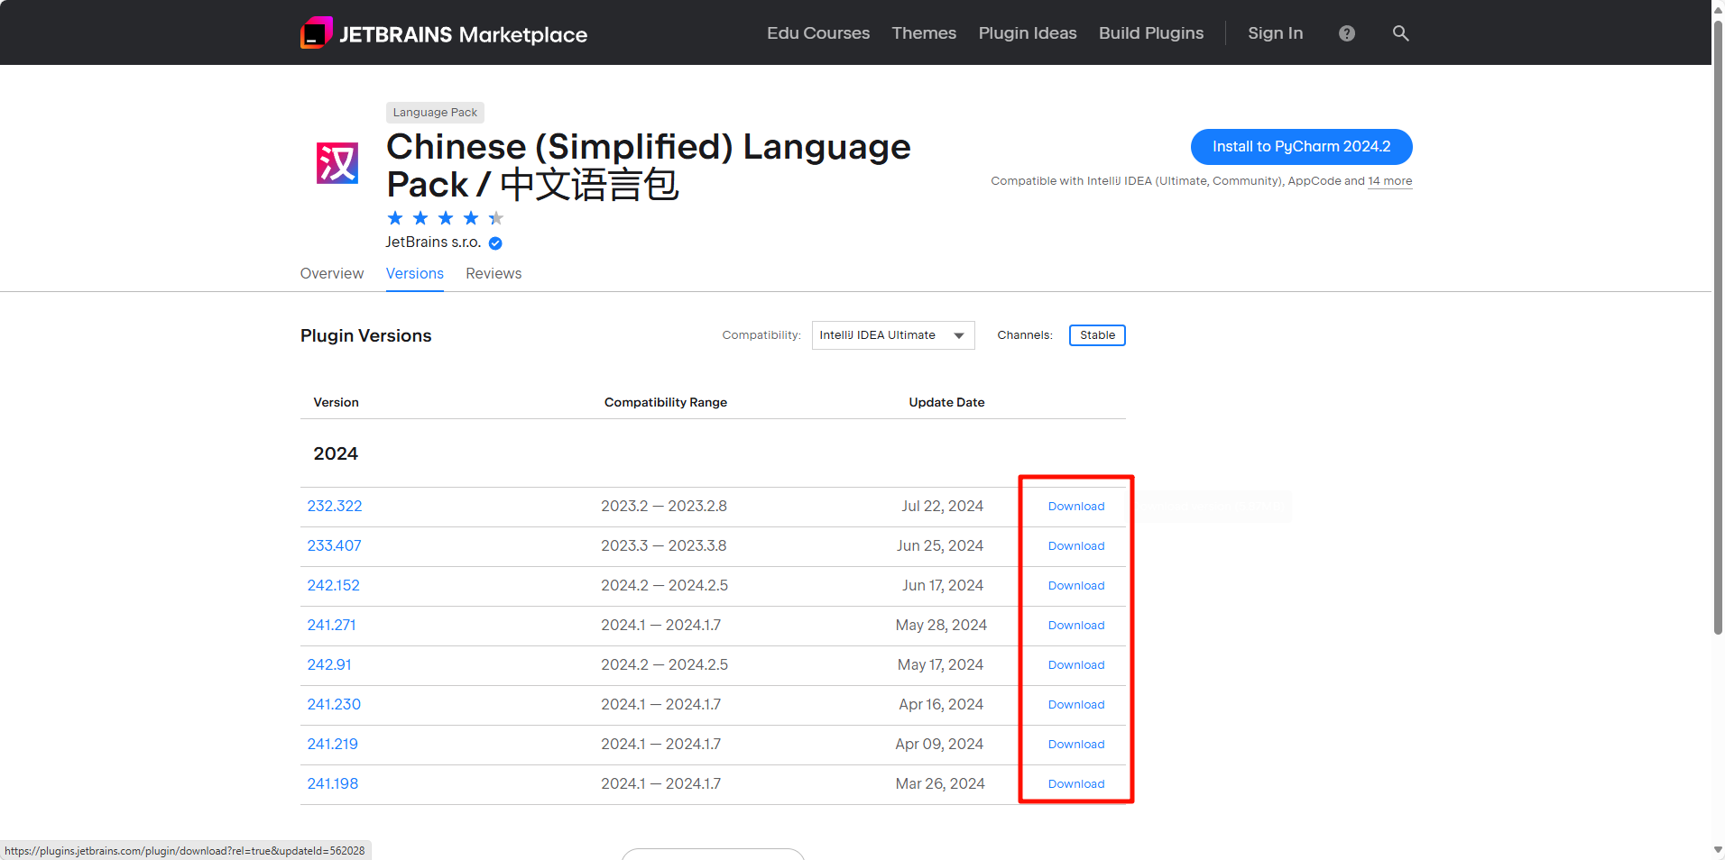Open version 242.91 link
The height and width of the screenshot is (860, 1725).
[329, 665]
